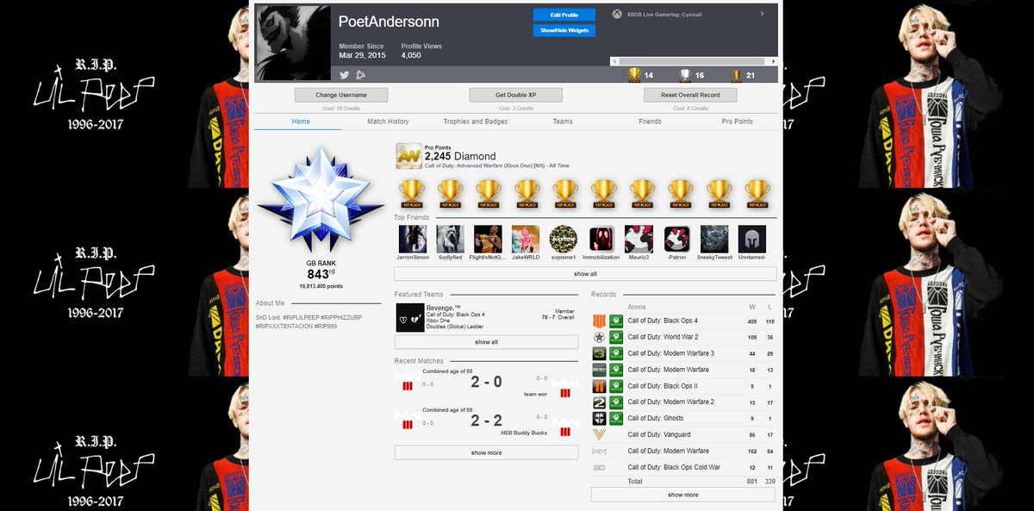Click the Show/Hide Widgets button
Screen dimensions: 1034x511
pyautogui.click(x=564, y=30)
